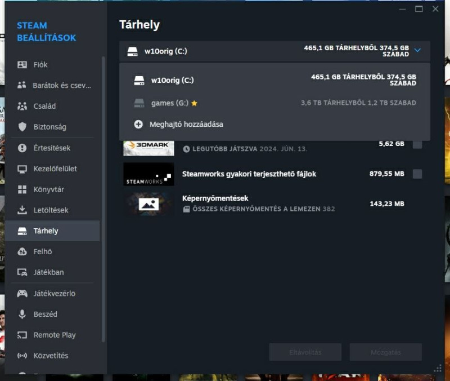Screen dimensions: 450x381
Task: Click the 5,62 GB size value
Action: point(391,144)
